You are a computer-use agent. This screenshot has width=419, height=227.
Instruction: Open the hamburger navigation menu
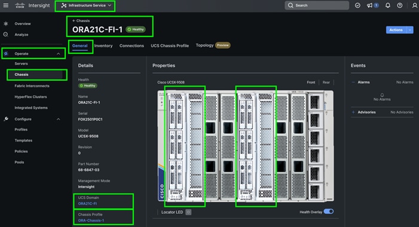coord(5,5)
